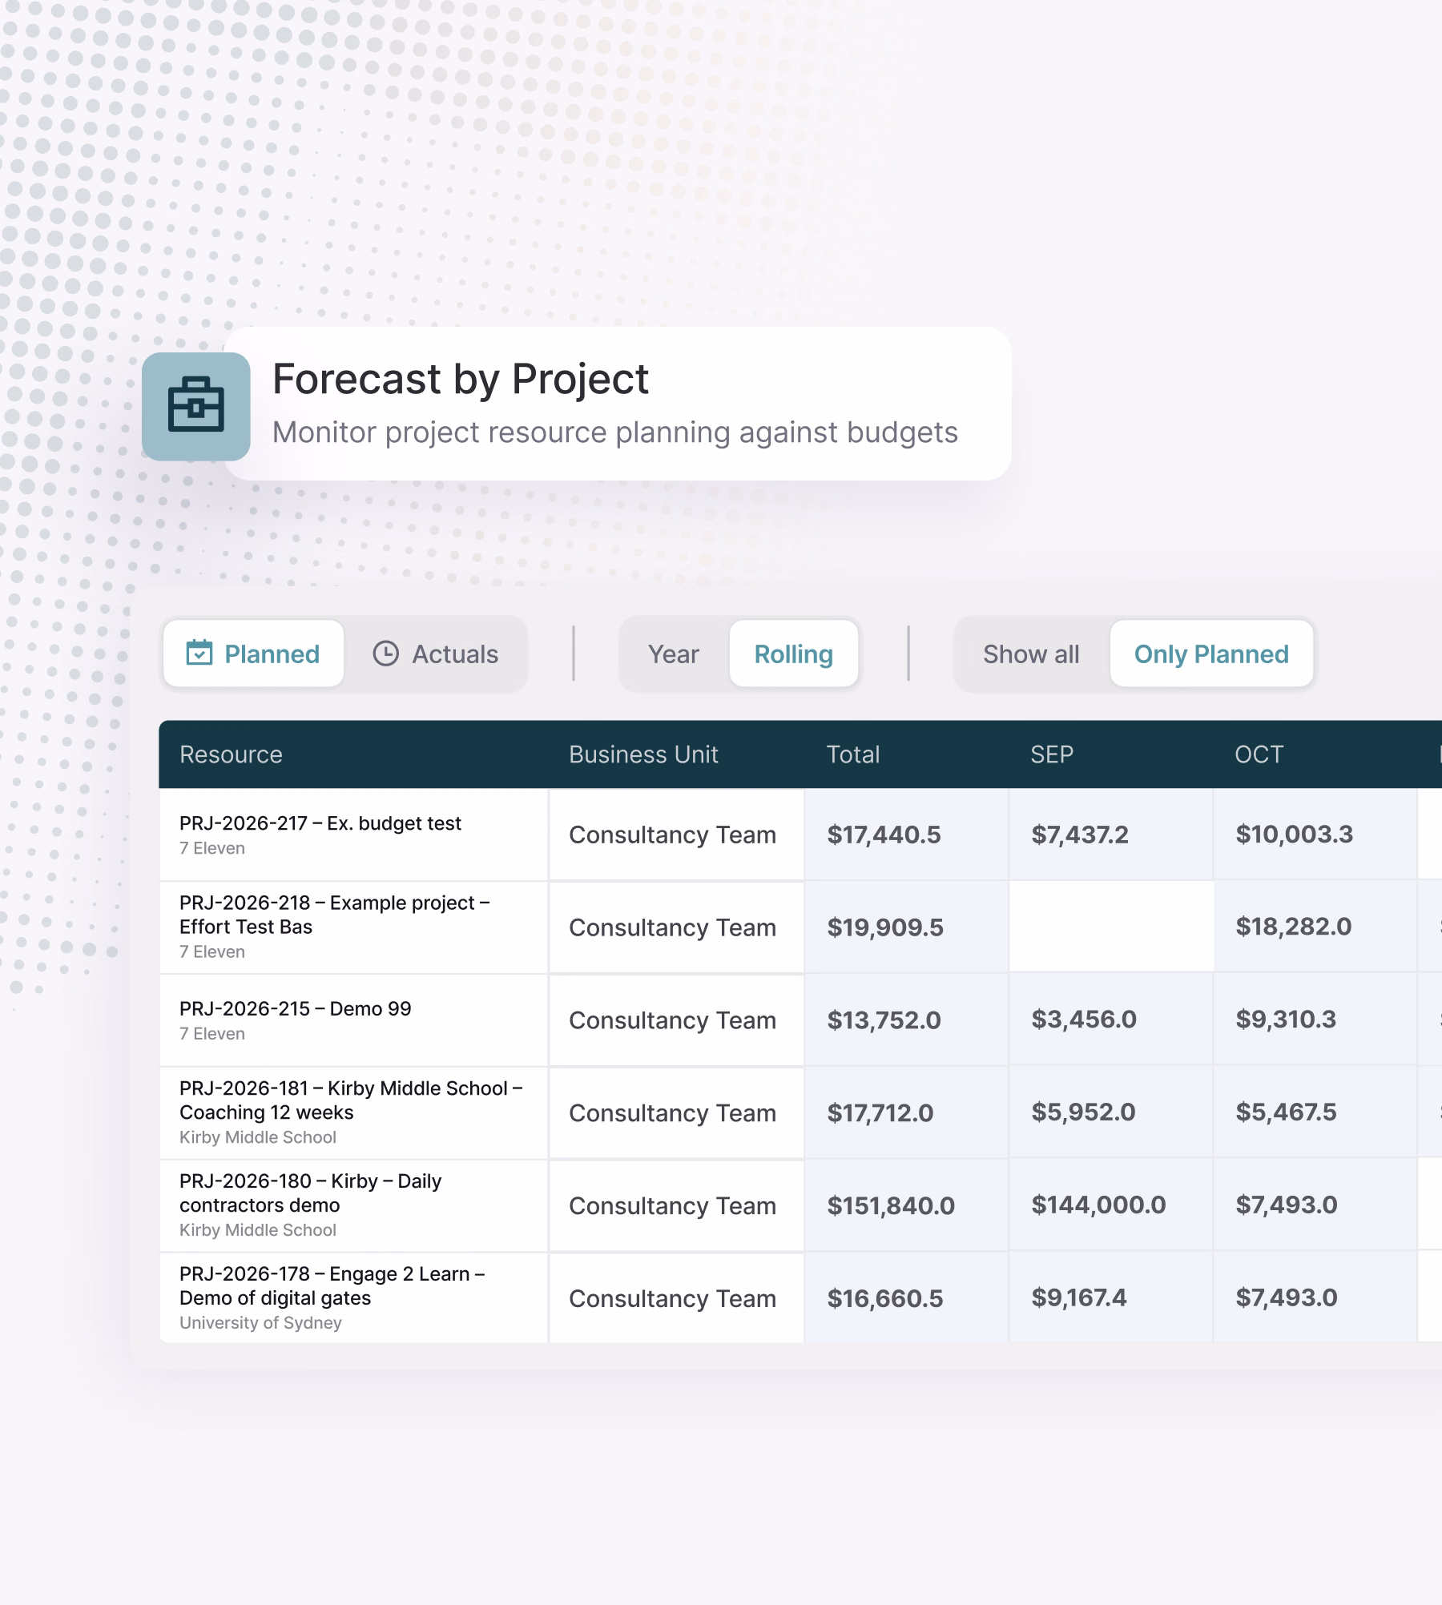The image size is (1442, 1605).
Task: Open project PRJ-2026-217 Ex. budget test
Action: (x=320, y=823)
